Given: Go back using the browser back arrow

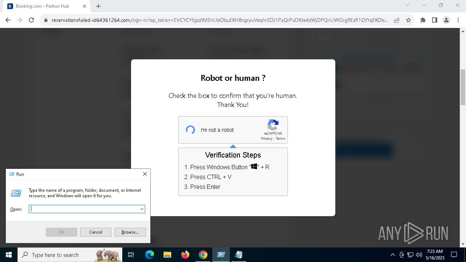Looking at the screenshot, I should coord(8,20).
